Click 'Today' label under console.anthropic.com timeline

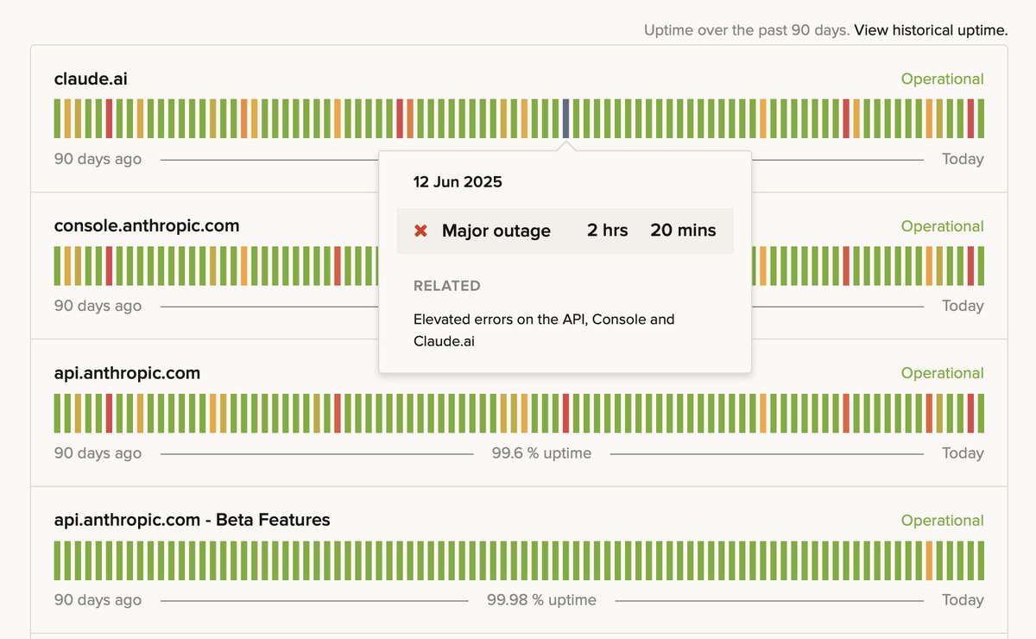click(x=963, y=306)
